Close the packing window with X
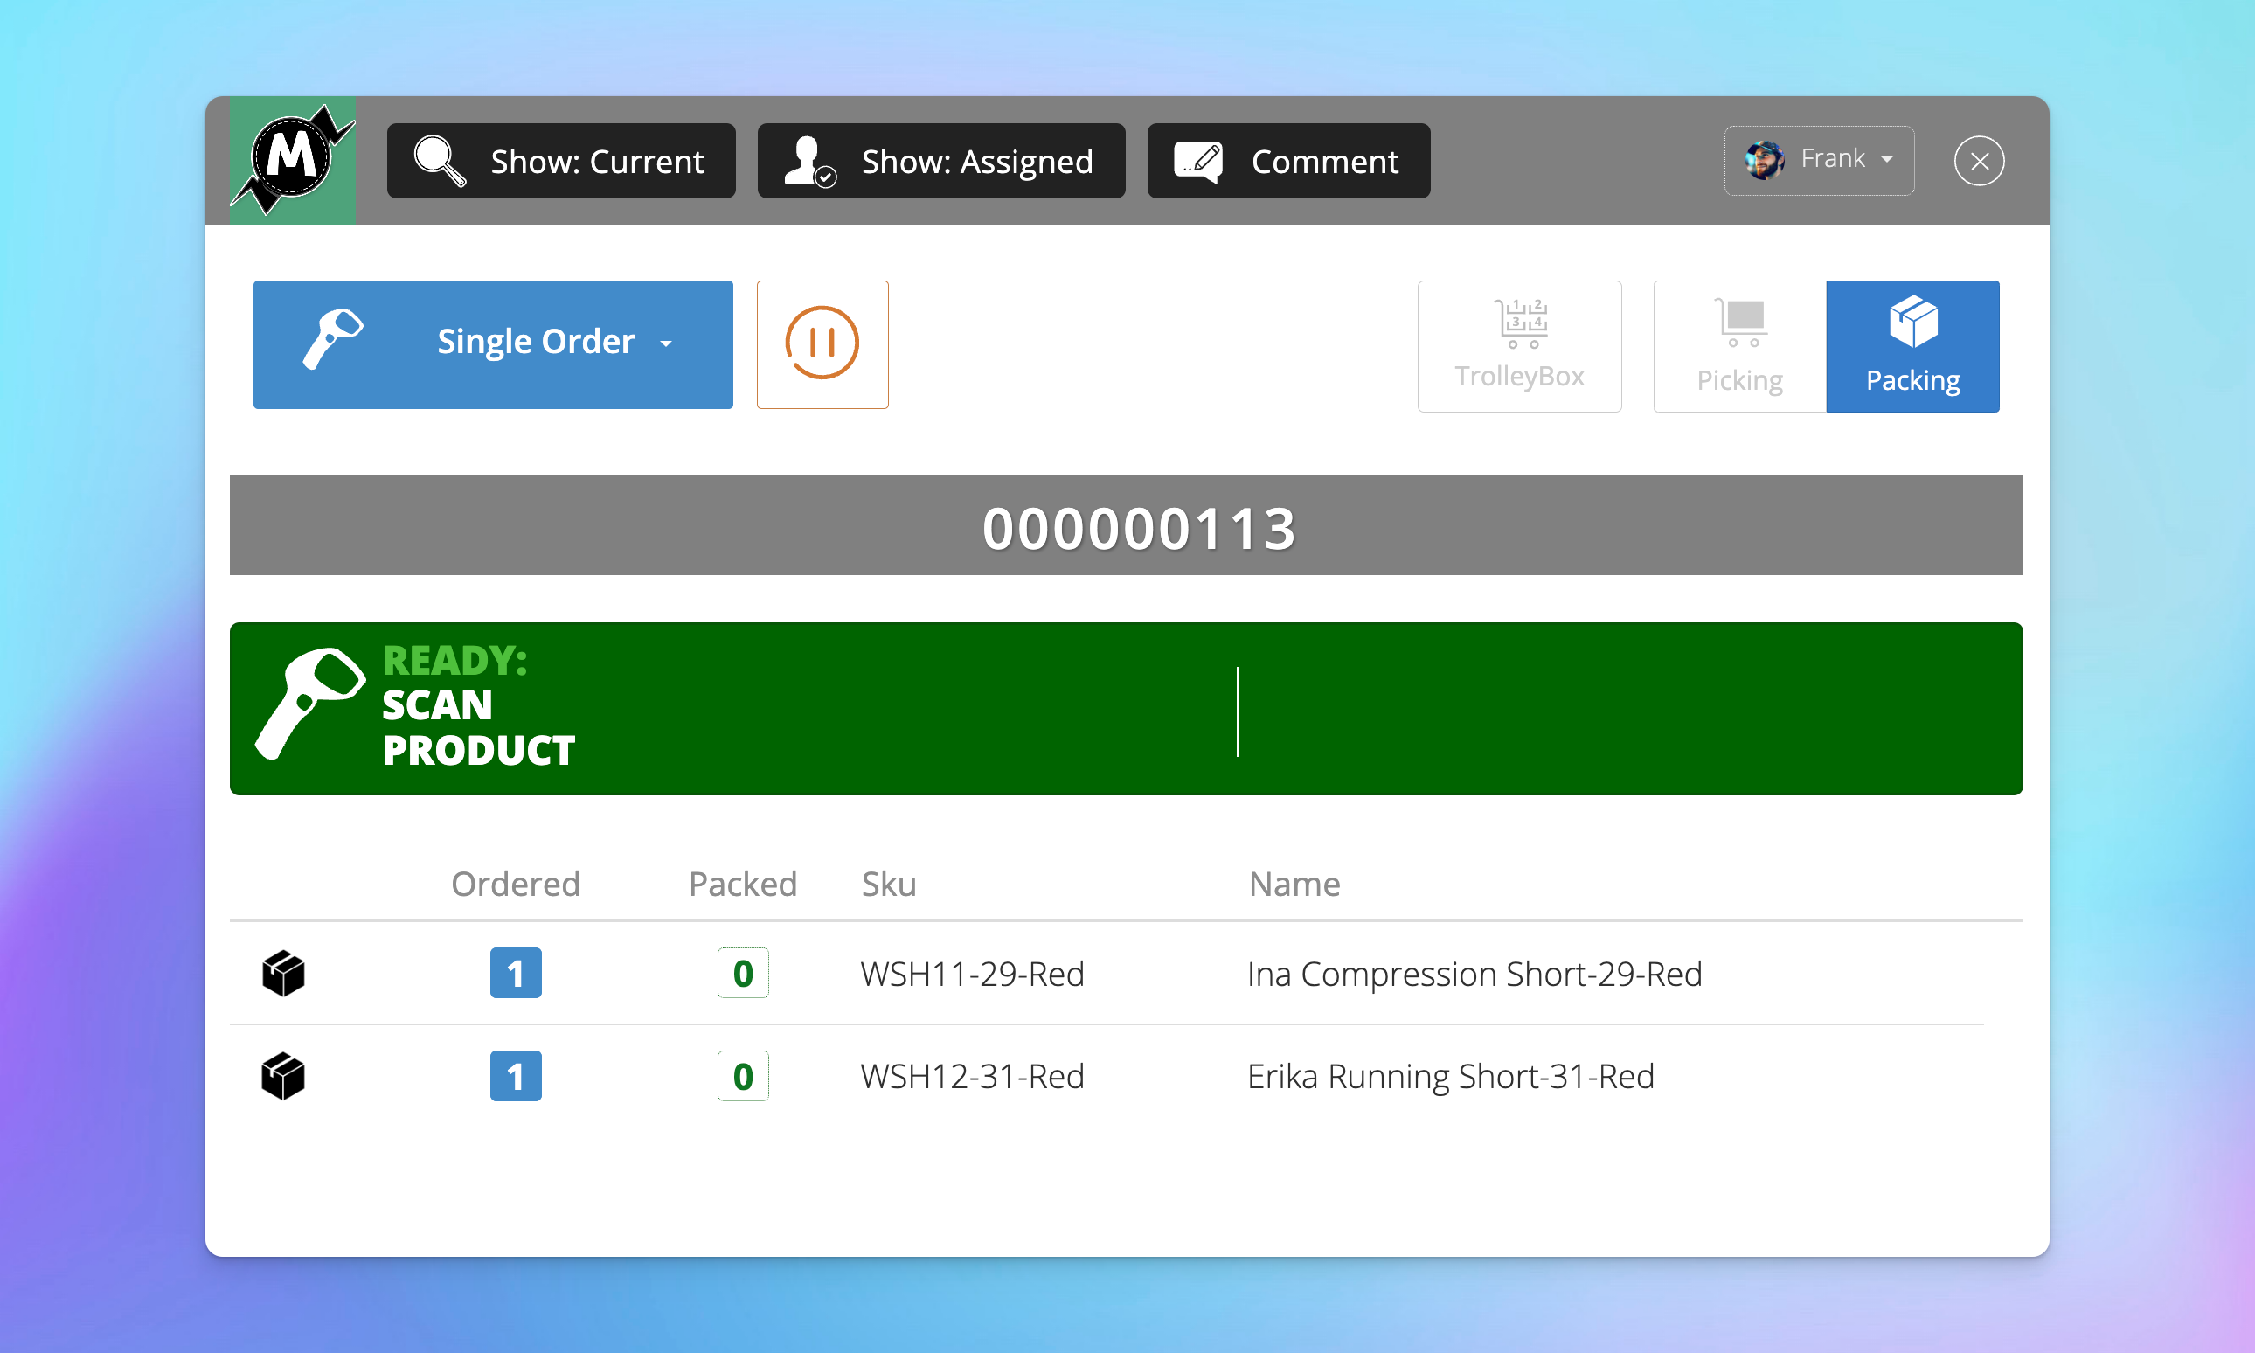Screen dimensions: 2255x1353 (x=1979, y=161)
